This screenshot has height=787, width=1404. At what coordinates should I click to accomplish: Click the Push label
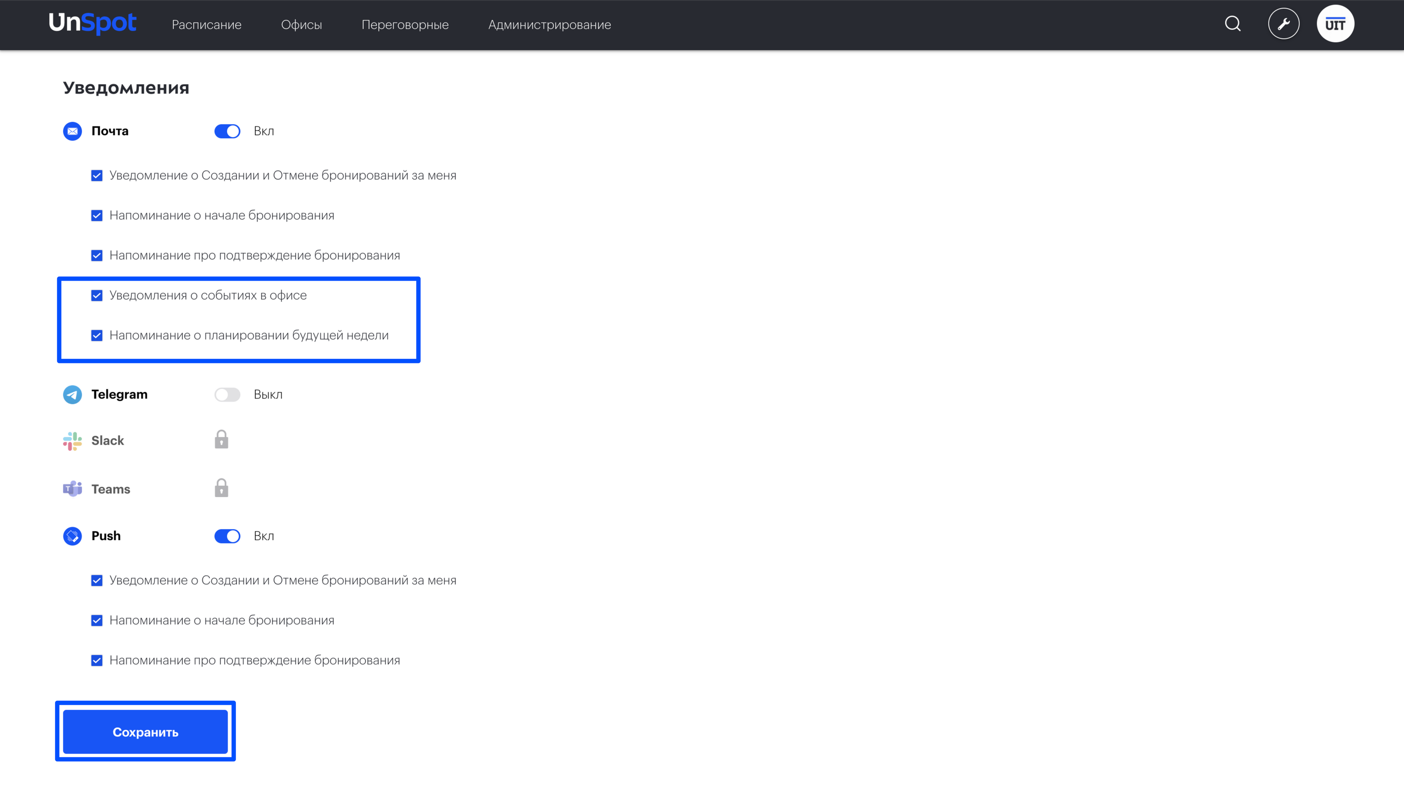tap(106, 535)
